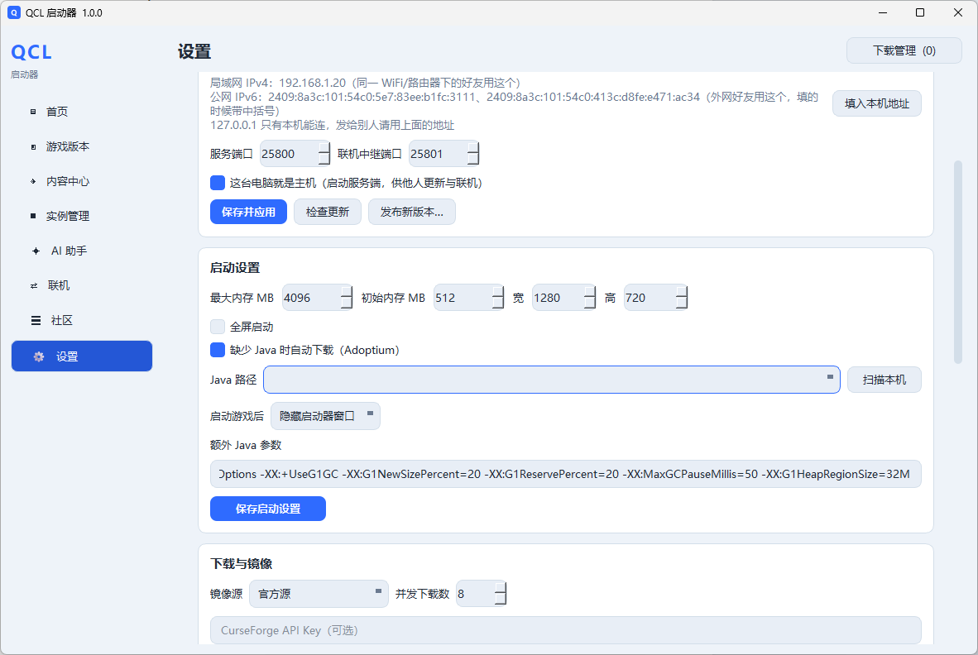The image size is (978, 655).
Task: Click 发布新版本... button
Action: click(412, 212)
